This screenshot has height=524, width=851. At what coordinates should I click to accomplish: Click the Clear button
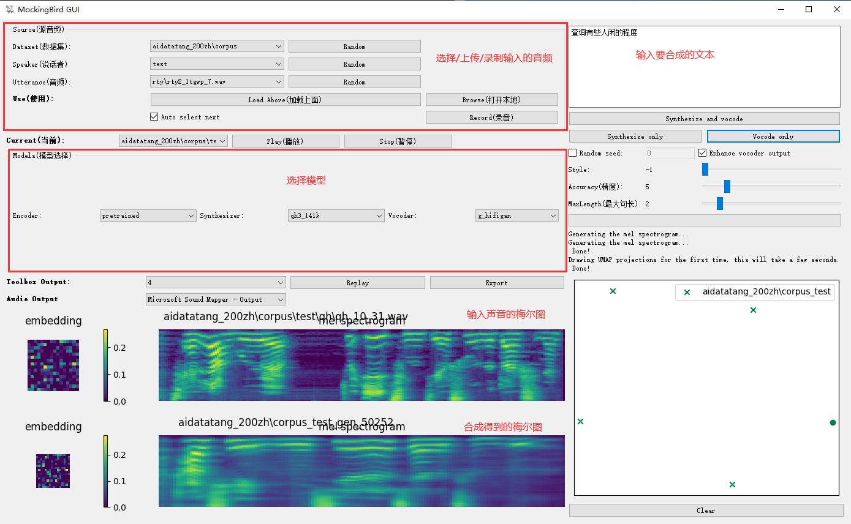click(x=706, y=511)
